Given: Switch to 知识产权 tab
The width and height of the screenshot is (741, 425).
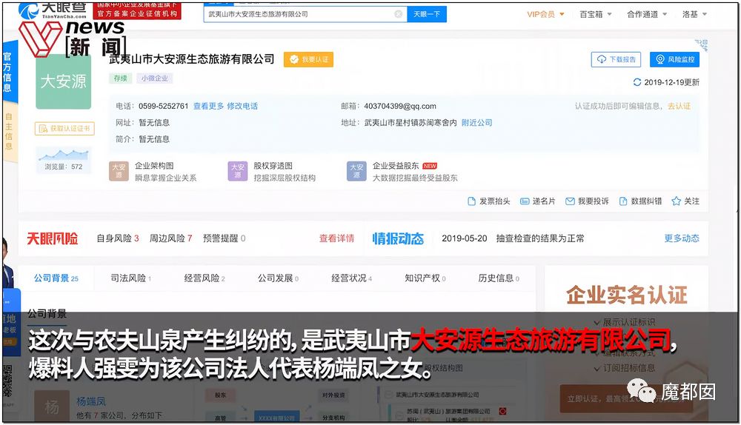Looking at the screenshot, I should click(425, 278).
